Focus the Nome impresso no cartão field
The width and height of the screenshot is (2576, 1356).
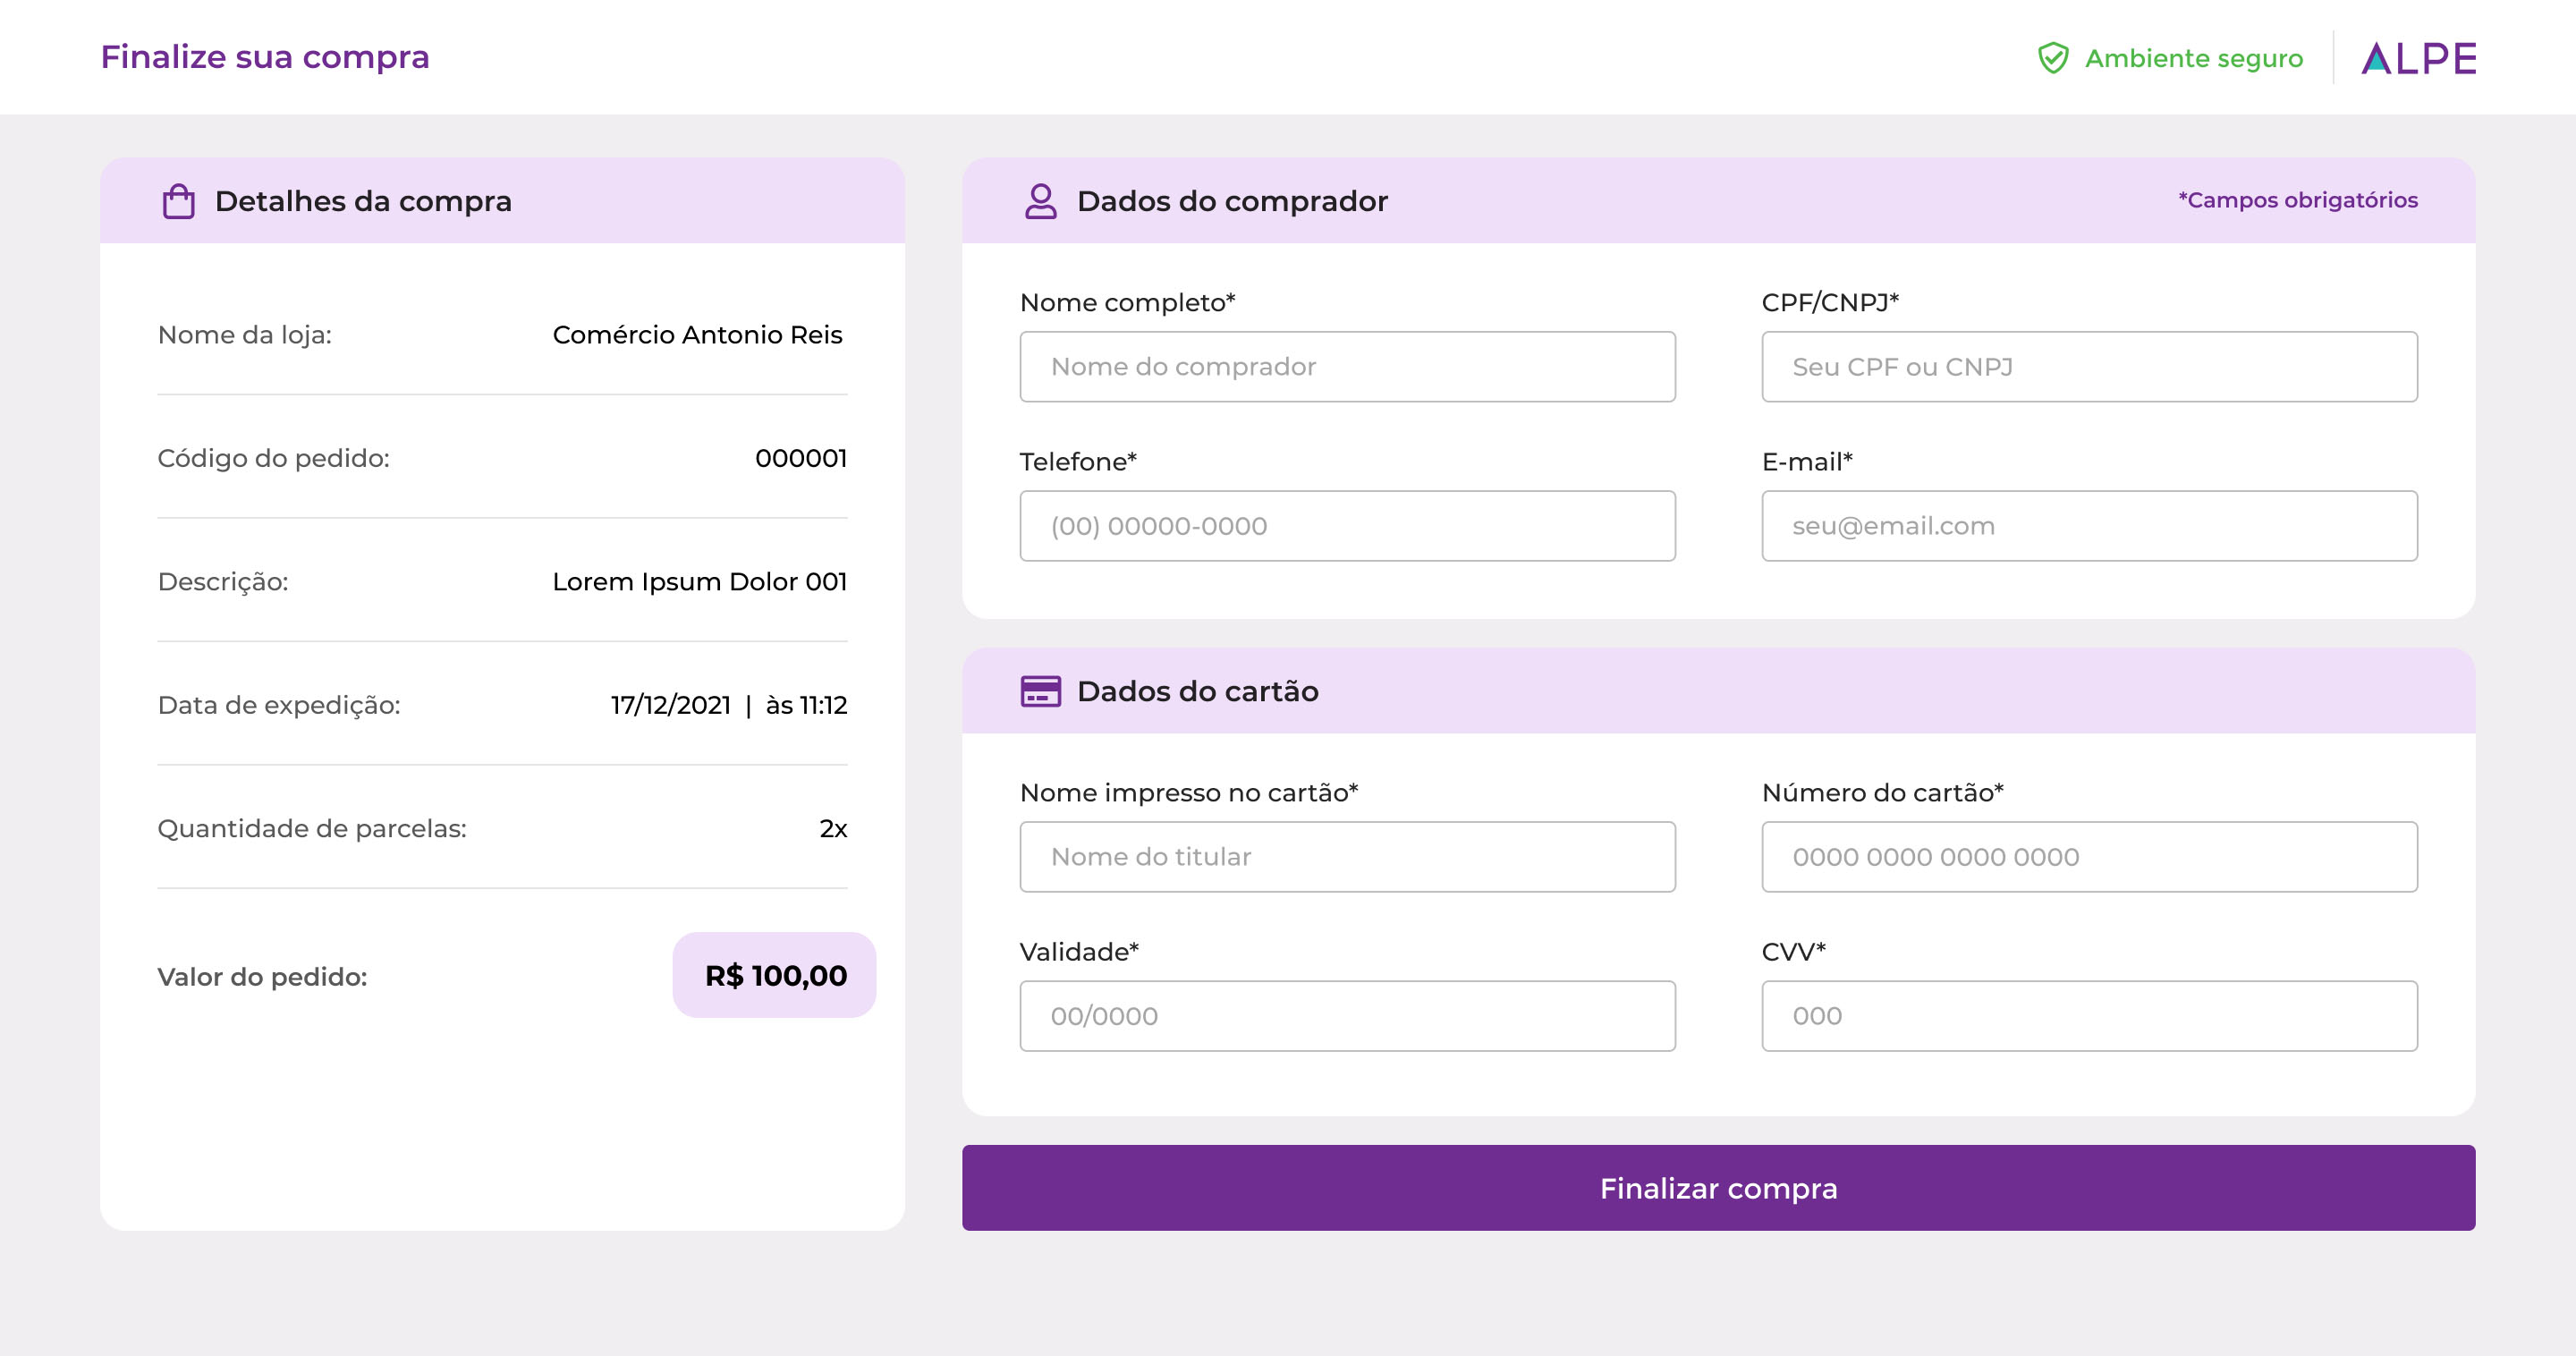[x=1347, y=857]
